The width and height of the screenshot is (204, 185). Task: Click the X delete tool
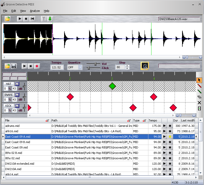click(199, 103)
